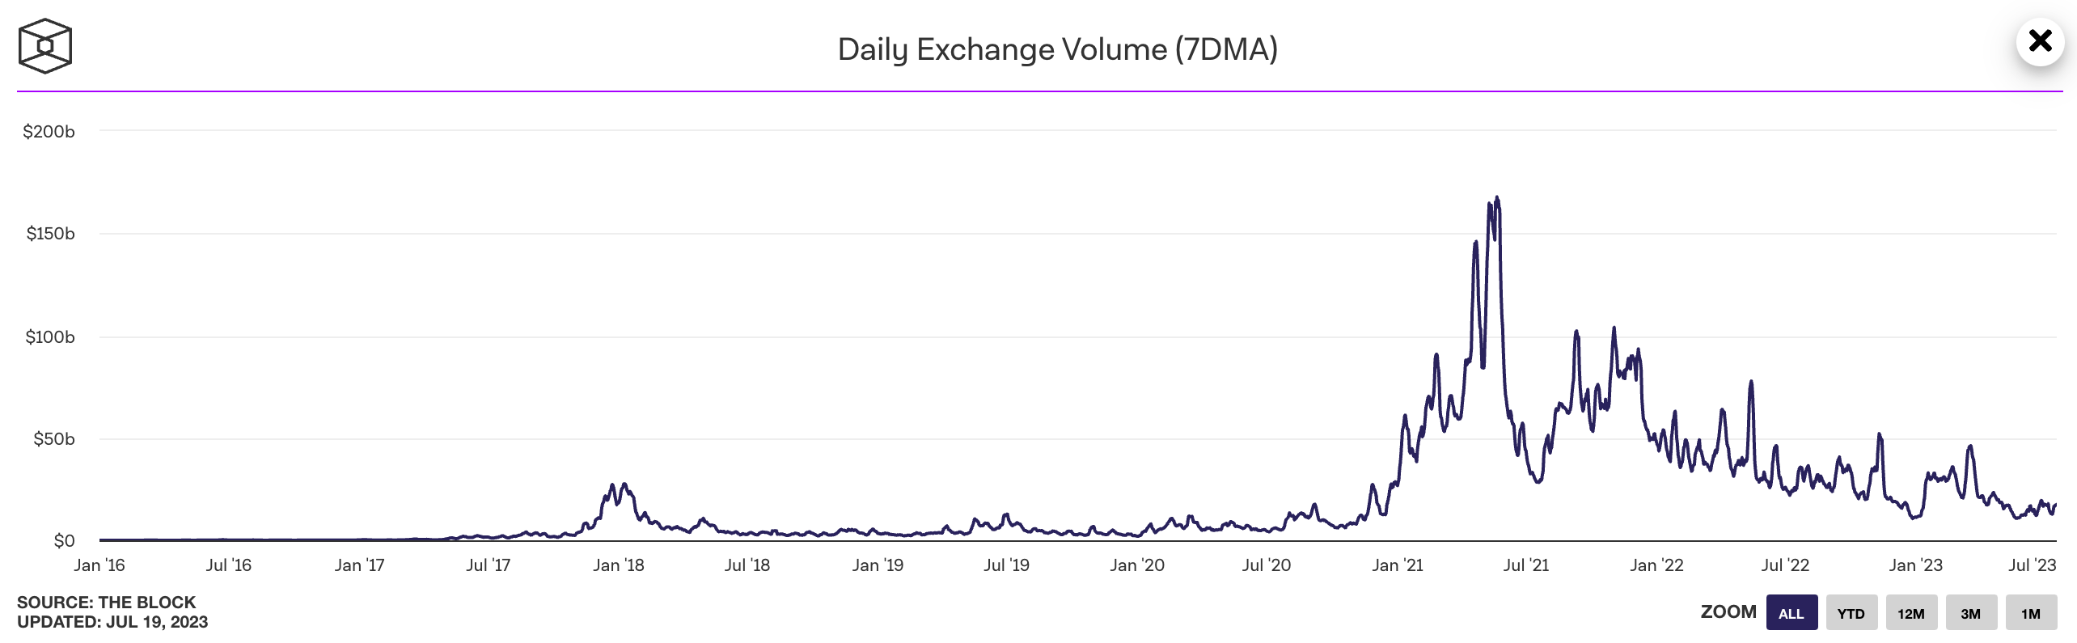2077x643 pixels.
Task: Click the SOURCE: THE BLOCK text
Action: [106, 602]
